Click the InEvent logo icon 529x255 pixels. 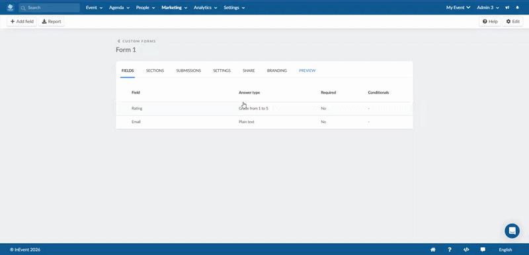(x=11, y=7)
